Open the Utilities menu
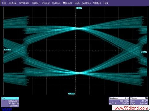The width and height of the screenshot is (150, 112). pos(97,3)
